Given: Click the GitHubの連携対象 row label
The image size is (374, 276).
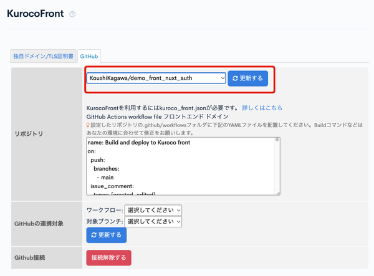Looking at the screenshot, I should [x=39, y=224].
